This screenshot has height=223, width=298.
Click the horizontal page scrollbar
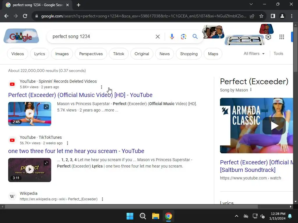pos(131,207)
